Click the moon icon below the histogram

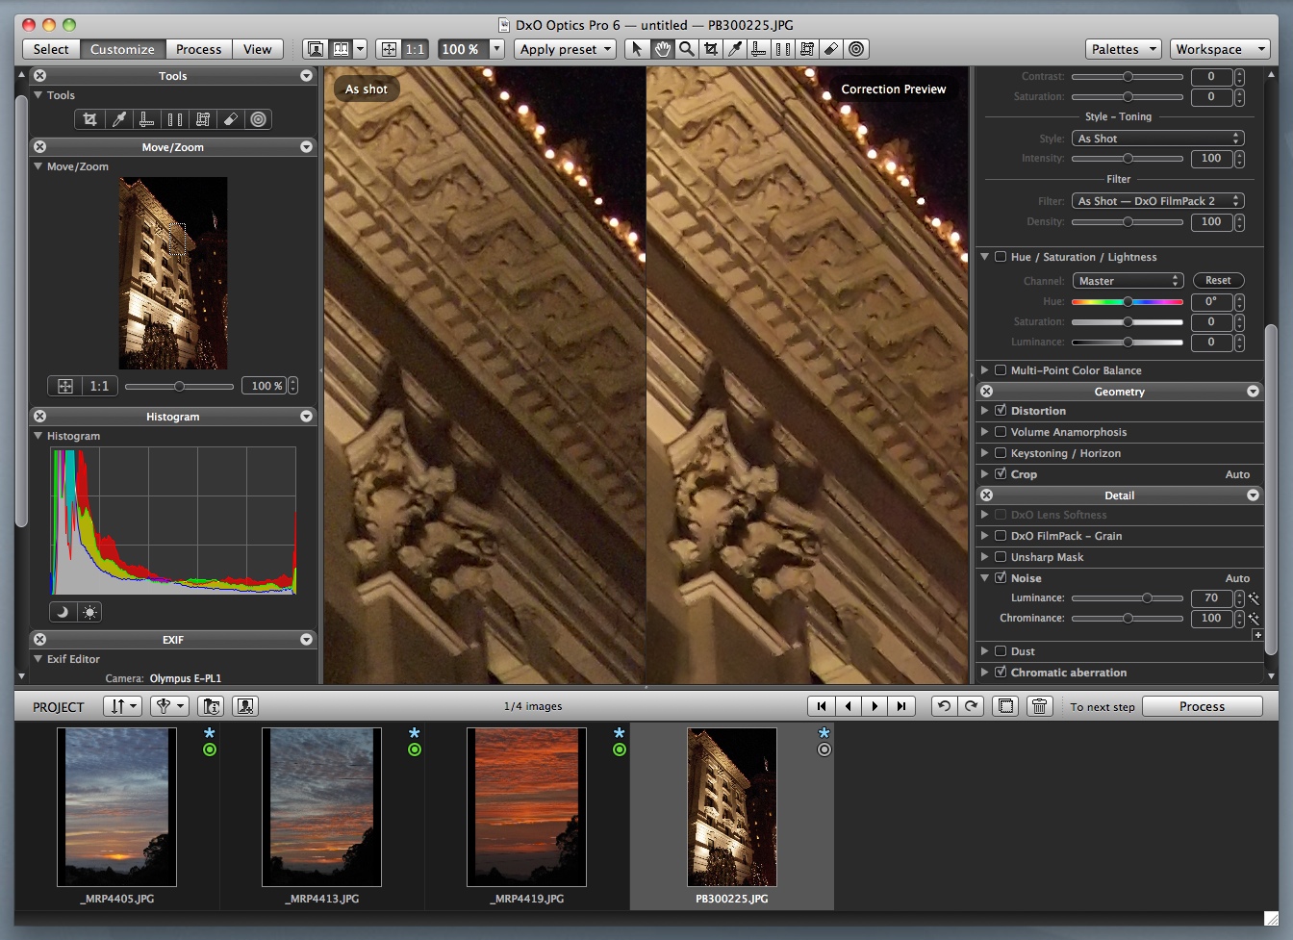click(x=63, y=612)
